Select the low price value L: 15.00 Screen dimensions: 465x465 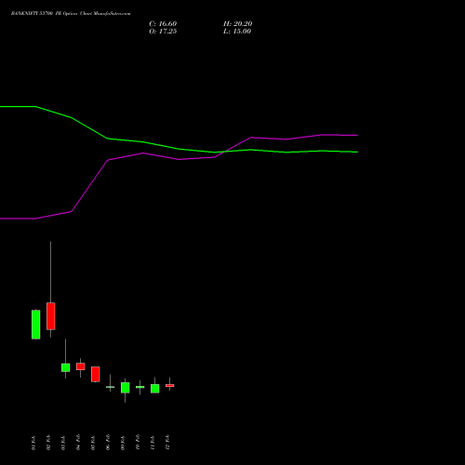pos(237,32)
